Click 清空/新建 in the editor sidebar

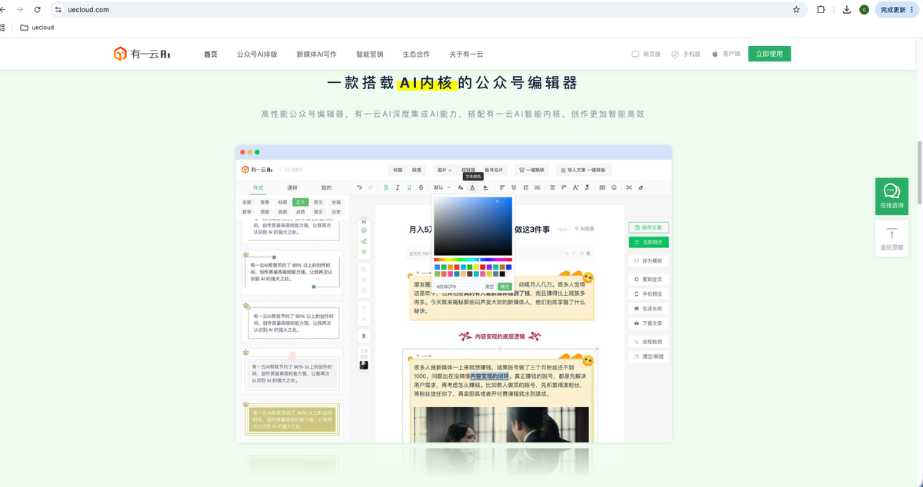(x=647, y=356)
